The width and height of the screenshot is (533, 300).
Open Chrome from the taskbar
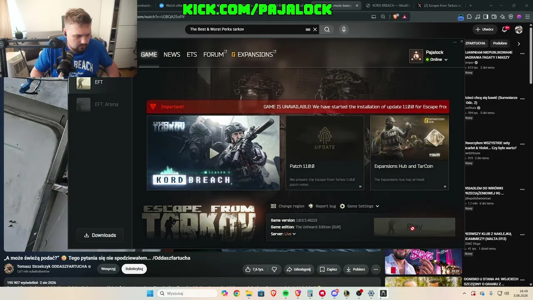coord(237,293)
